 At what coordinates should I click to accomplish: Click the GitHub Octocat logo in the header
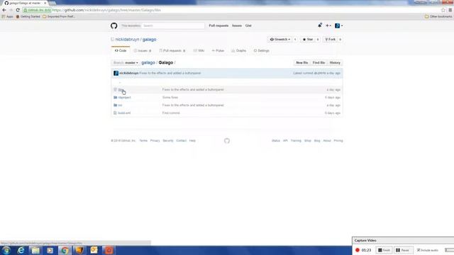click(x=113, y=25)
